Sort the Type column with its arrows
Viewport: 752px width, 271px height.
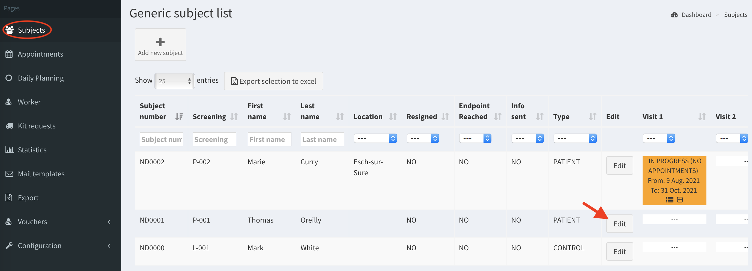(x=592, y=116)
